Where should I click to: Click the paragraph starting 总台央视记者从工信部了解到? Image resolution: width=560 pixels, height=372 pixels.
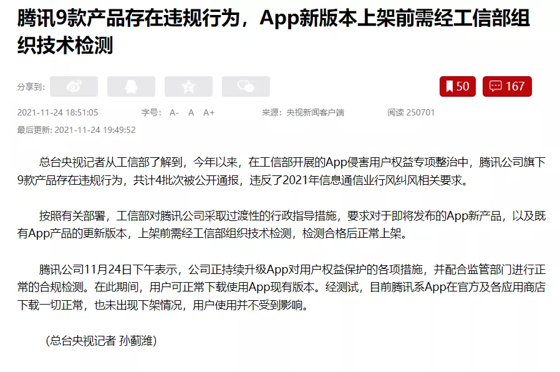tap(281, 171)
